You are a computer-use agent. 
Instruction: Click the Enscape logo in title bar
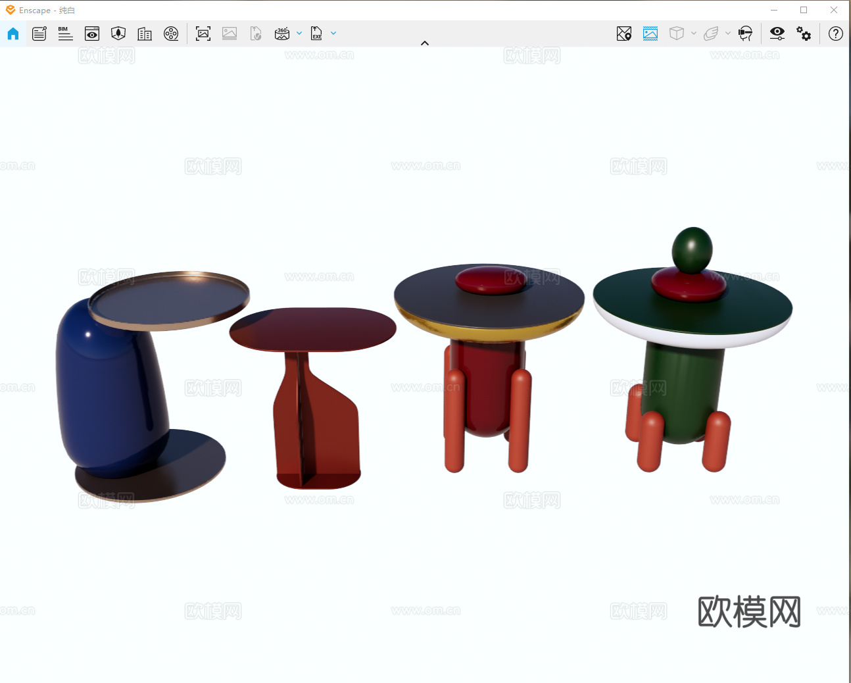pos(11,10)
